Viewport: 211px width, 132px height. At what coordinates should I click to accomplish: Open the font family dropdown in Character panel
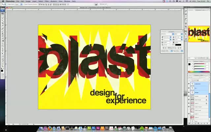click(167, 34)
